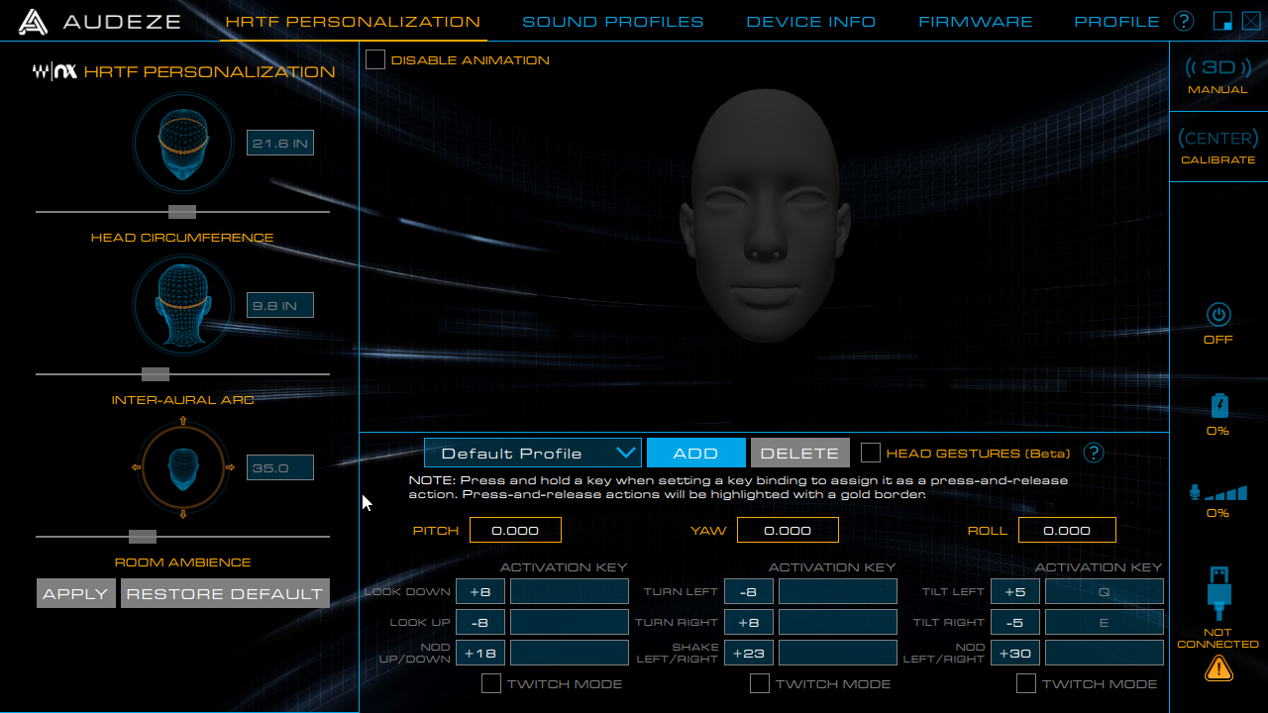The image size is (1268, 713).
Task: Click Tilt Left threshold value +5
Action: pyautogui.click(x=1015, y=591)
